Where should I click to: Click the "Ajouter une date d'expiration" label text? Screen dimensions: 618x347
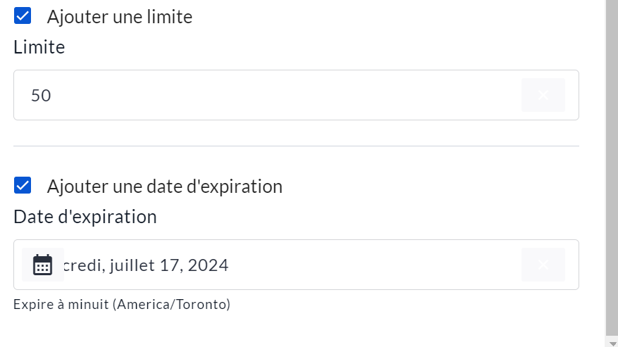tap(164, 187)
